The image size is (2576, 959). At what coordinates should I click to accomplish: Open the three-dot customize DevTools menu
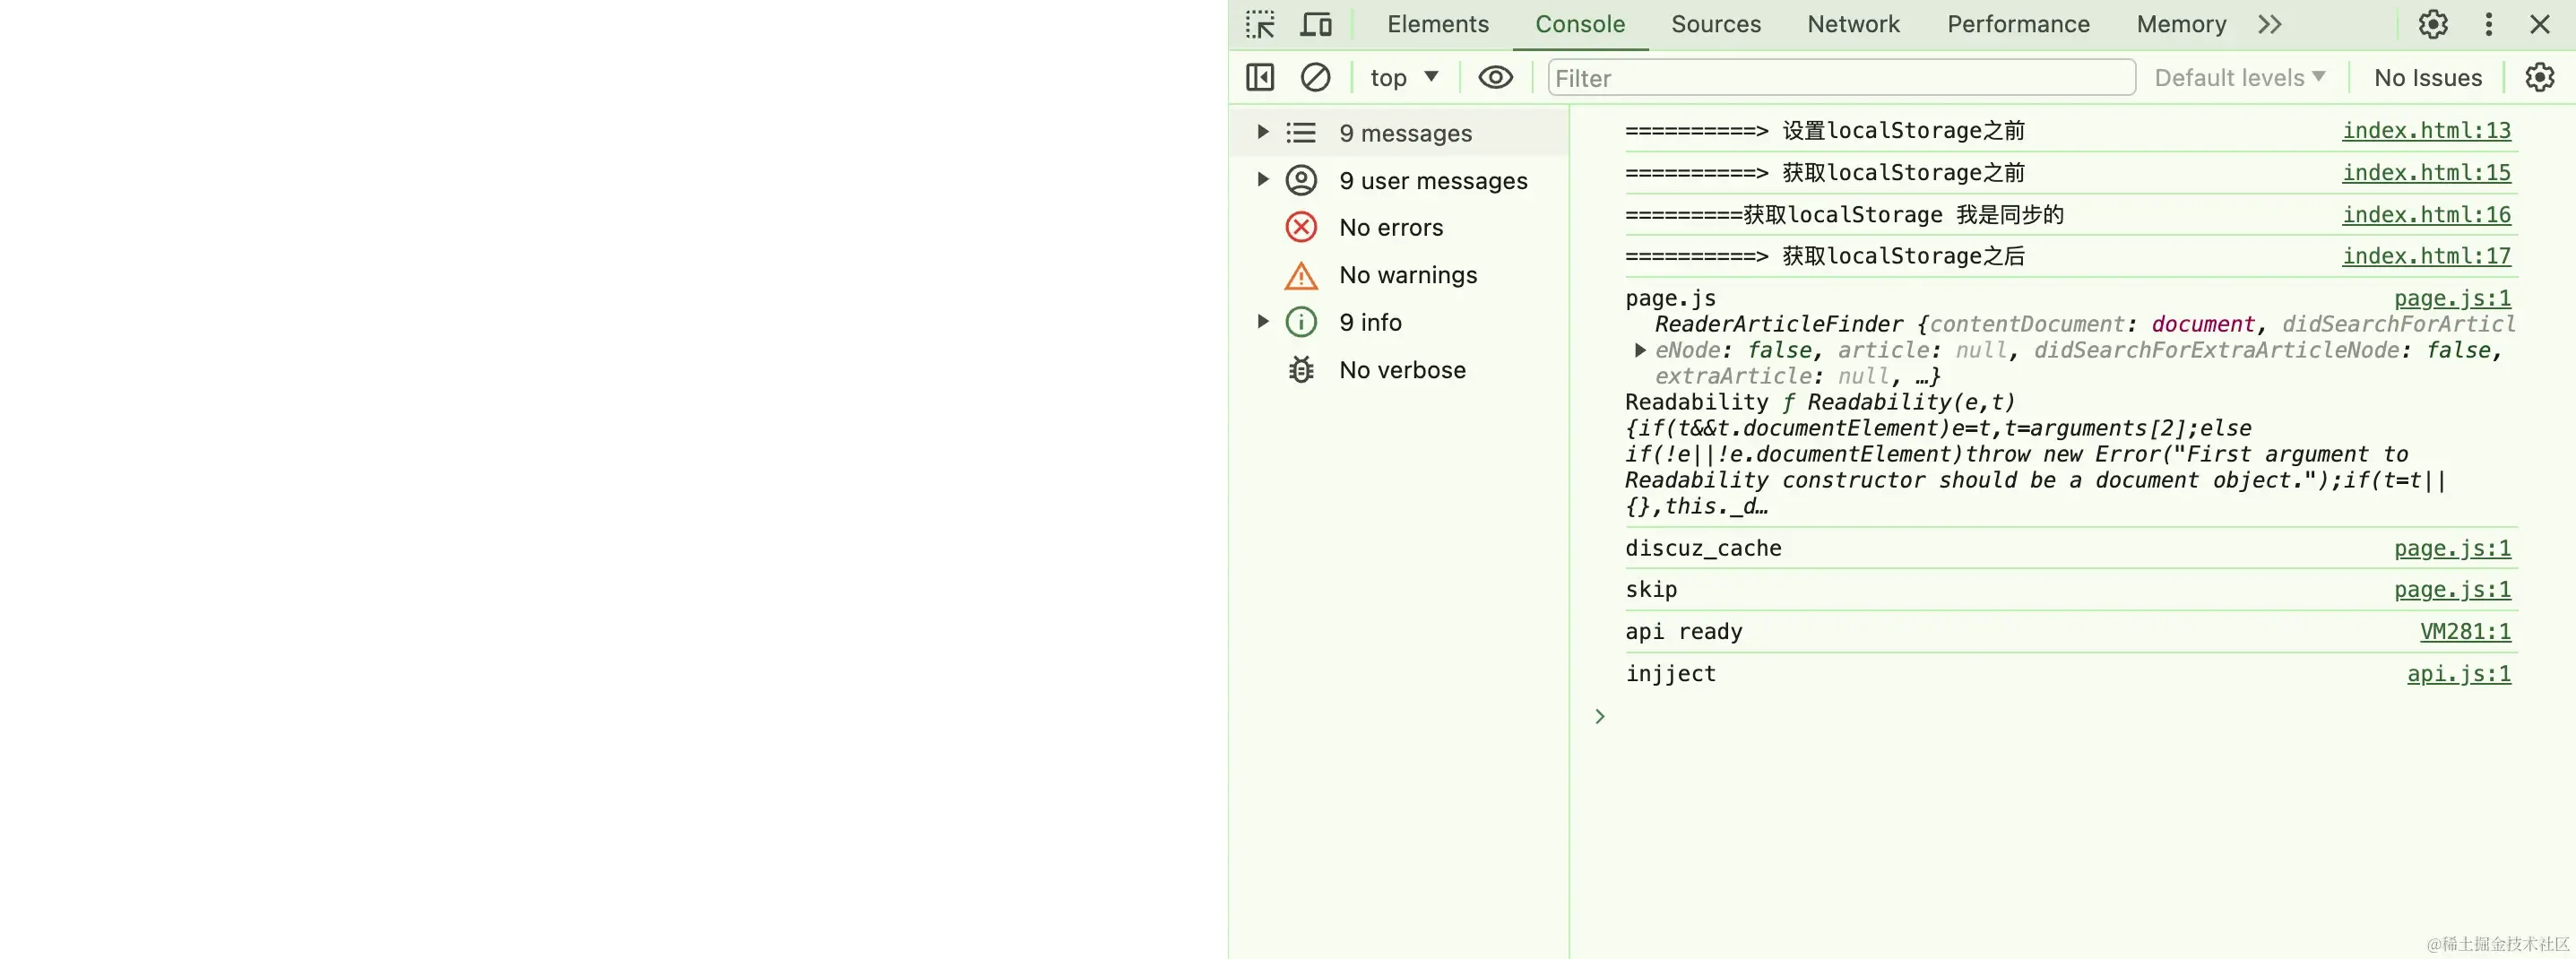coord(2489,24)
